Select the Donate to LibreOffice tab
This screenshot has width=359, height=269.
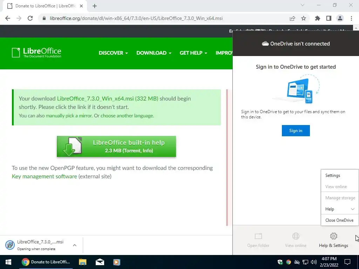[45, 6]
